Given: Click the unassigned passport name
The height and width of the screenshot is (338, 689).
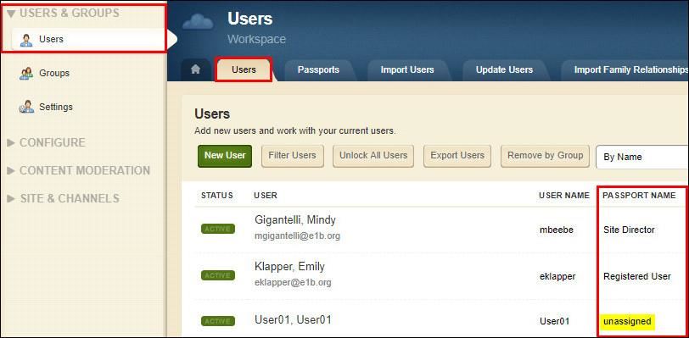Looking at the screenshot, I should click(628, 321).
